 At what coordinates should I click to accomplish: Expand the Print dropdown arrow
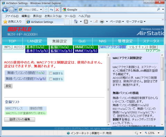click(107, 22)
